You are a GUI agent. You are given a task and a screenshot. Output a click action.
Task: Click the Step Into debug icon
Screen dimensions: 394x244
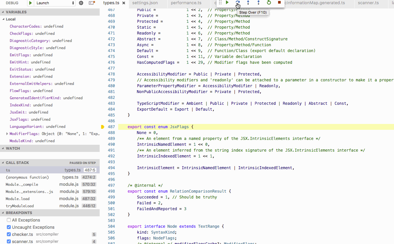click(x=248, y=3)
